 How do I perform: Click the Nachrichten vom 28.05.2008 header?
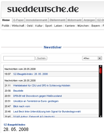(x=20, y=69)
